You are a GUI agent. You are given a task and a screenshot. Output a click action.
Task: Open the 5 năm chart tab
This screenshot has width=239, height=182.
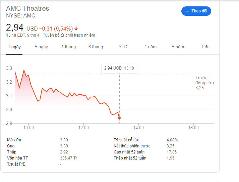coord(178,47)
